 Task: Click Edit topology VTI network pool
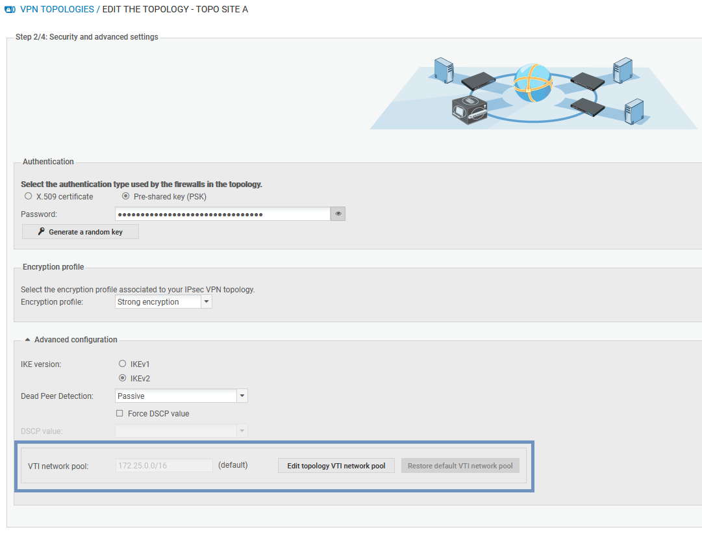(x=336, y=465)
